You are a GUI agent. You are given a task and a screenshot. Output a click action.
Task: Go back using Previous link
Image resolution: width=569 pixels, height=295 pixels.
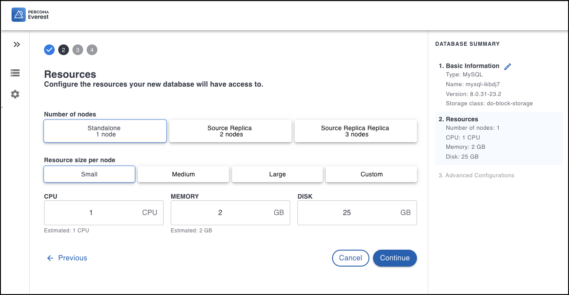coord(67,258)
